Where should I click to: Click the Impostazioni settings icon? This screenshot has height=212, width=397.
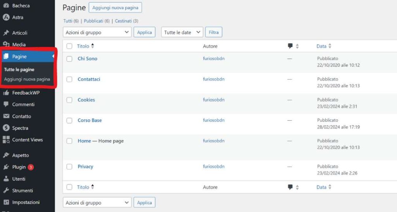[6, 202]
